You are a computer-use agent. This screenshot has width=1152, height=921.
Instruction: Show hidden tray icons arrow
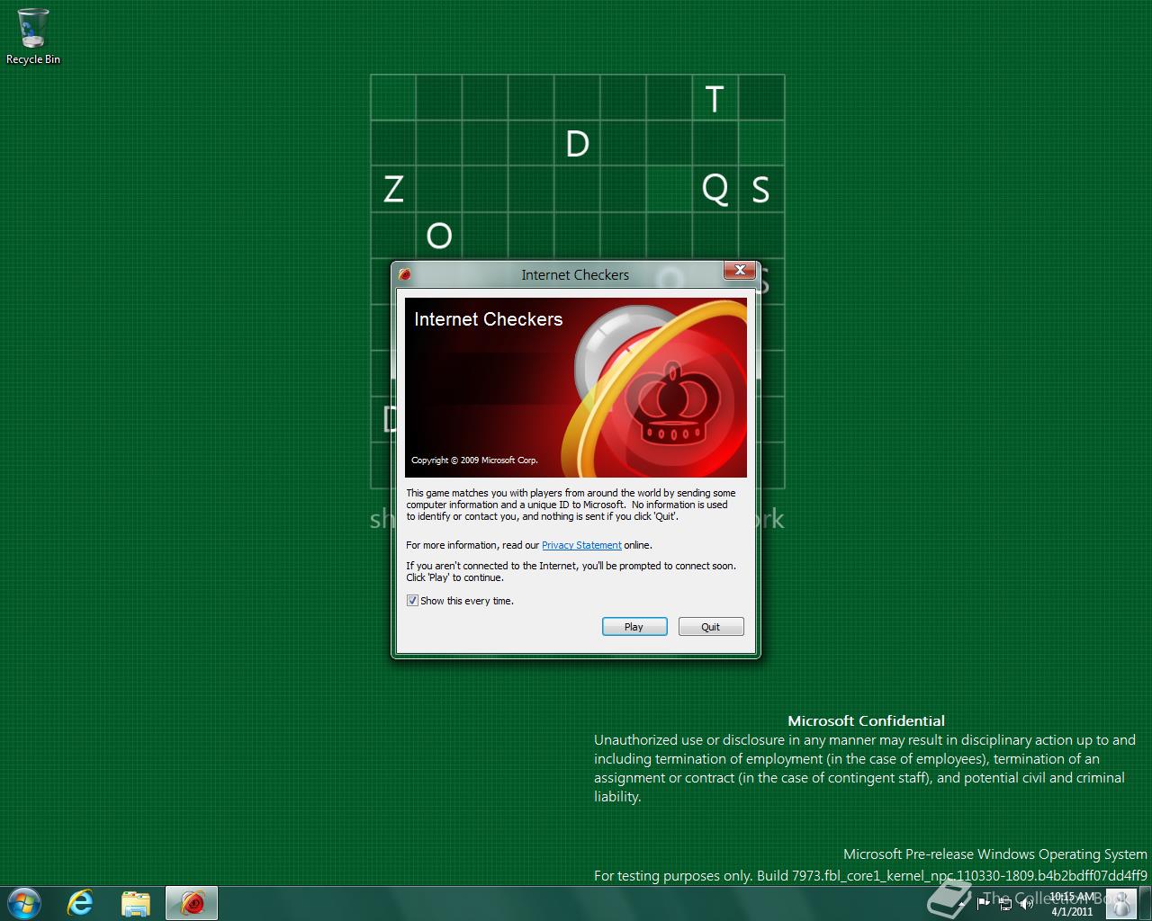961,904
